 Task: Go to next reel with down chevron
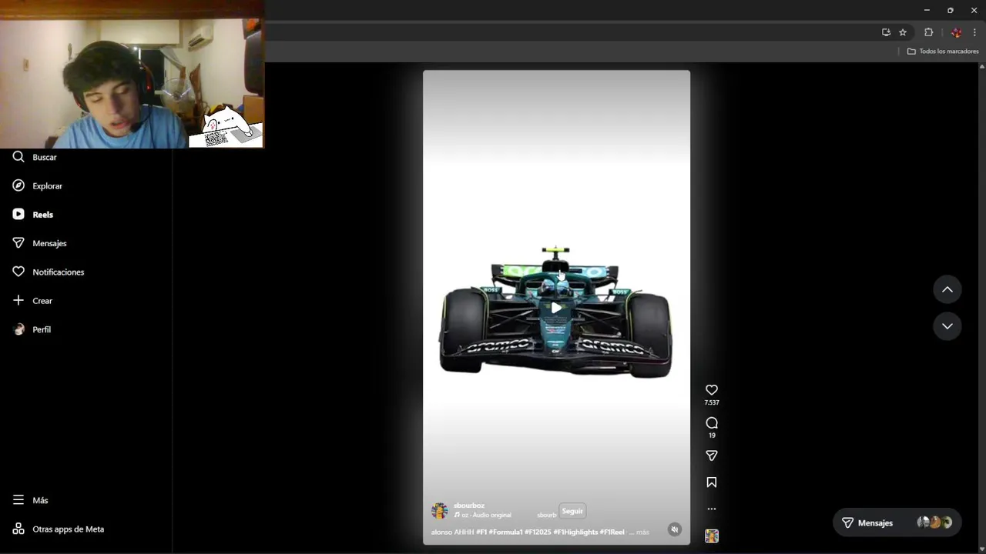(947, 326)
